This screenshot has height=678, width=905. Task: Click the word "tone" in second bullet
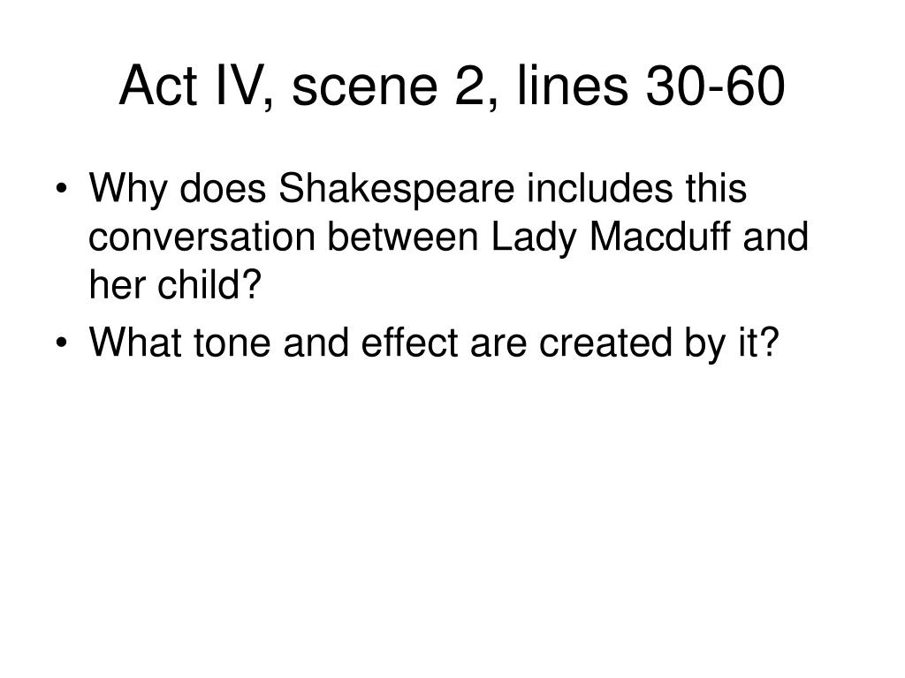pyautogui.click(x=232, y=343)
